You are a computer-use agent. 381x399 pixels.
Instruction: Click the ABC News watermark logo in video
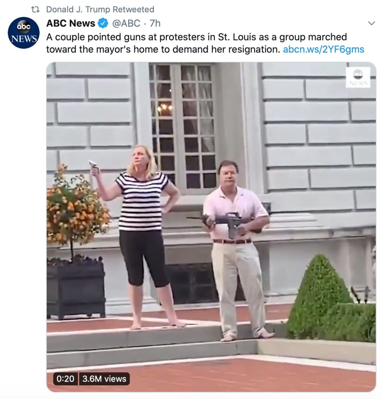[358, 77]
